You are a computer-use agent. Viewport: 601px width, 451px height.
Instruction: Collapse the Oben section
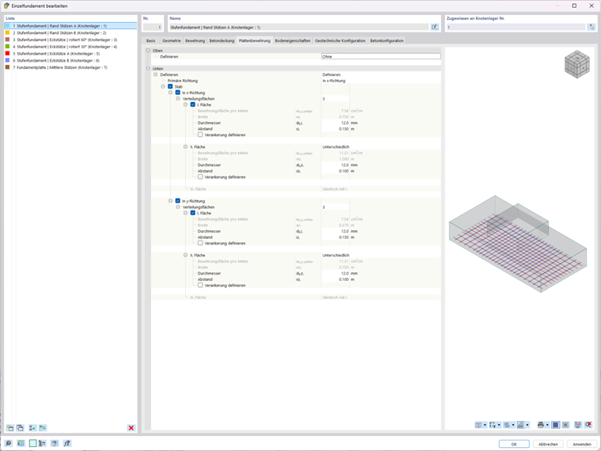148,50
